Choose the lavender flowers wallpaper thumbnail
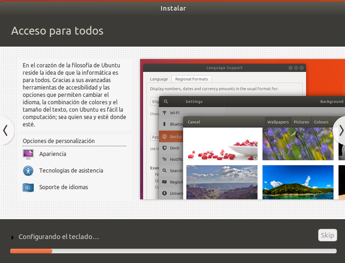 tap(298, 144)
